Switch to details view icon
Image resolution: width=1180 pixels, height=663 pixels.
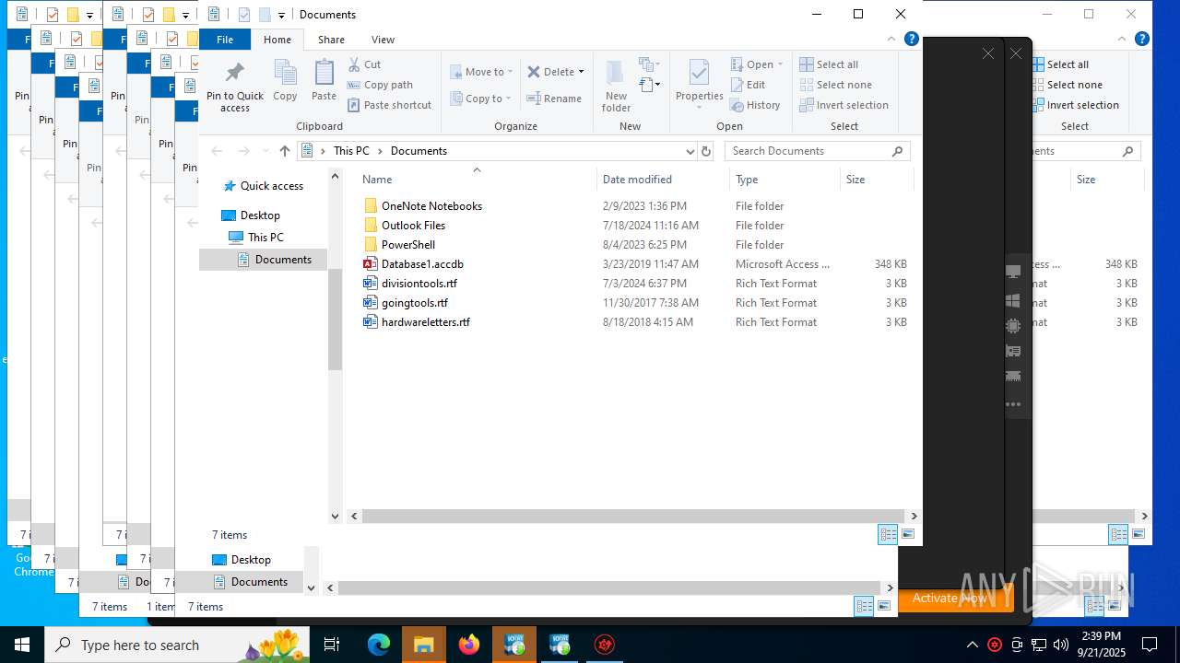pos(888,534)
